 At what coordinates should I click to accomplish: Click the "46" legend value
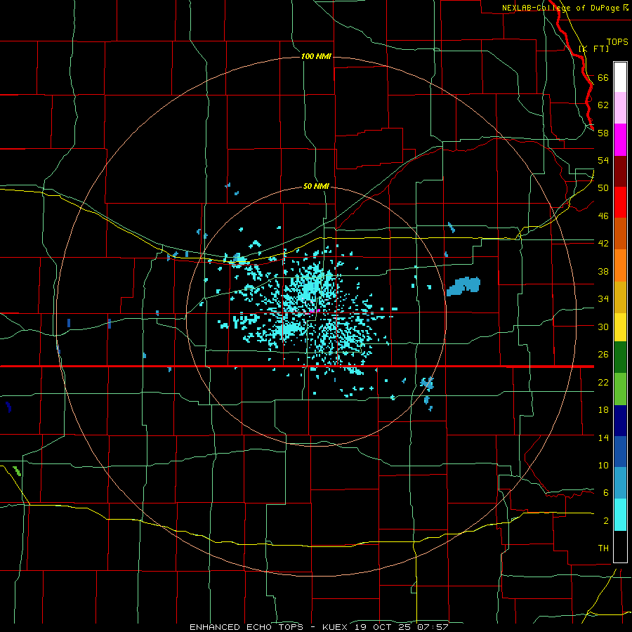[603, 216]
